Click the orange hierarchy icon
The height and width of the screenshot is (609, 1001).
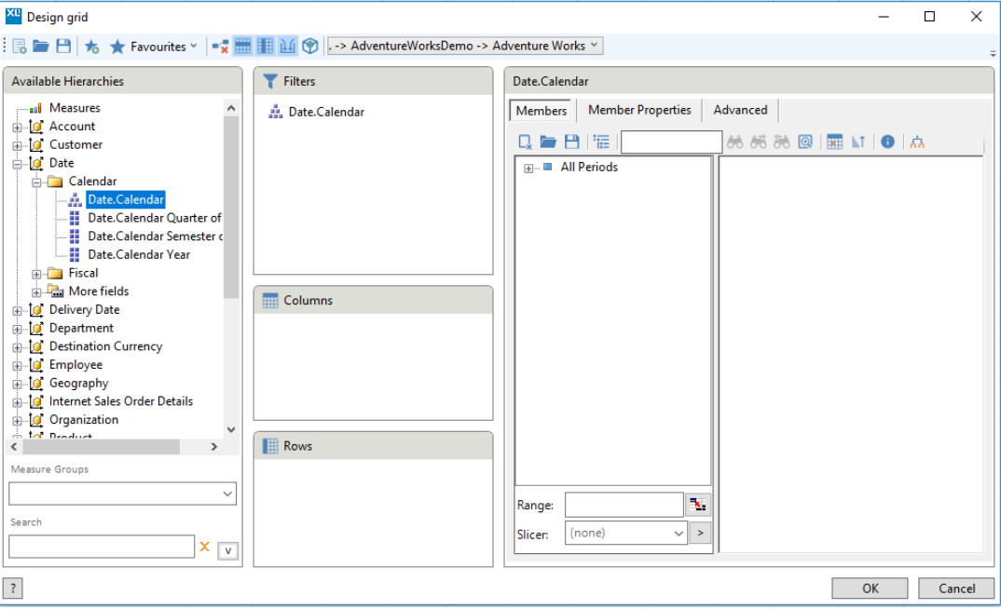[917, 142]
